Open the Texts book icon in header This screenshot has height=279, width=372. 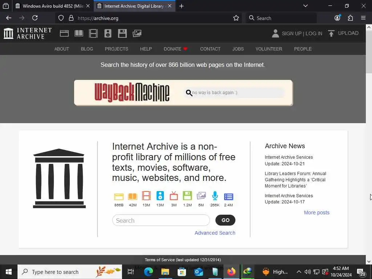pos(79,33)
